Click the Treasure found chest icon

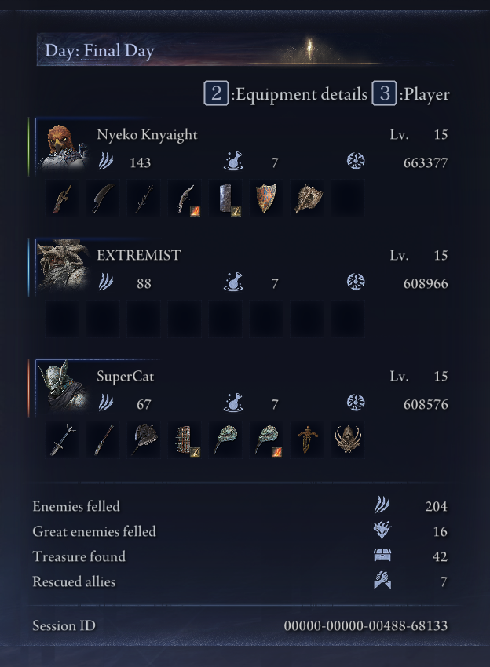[382, 555]
